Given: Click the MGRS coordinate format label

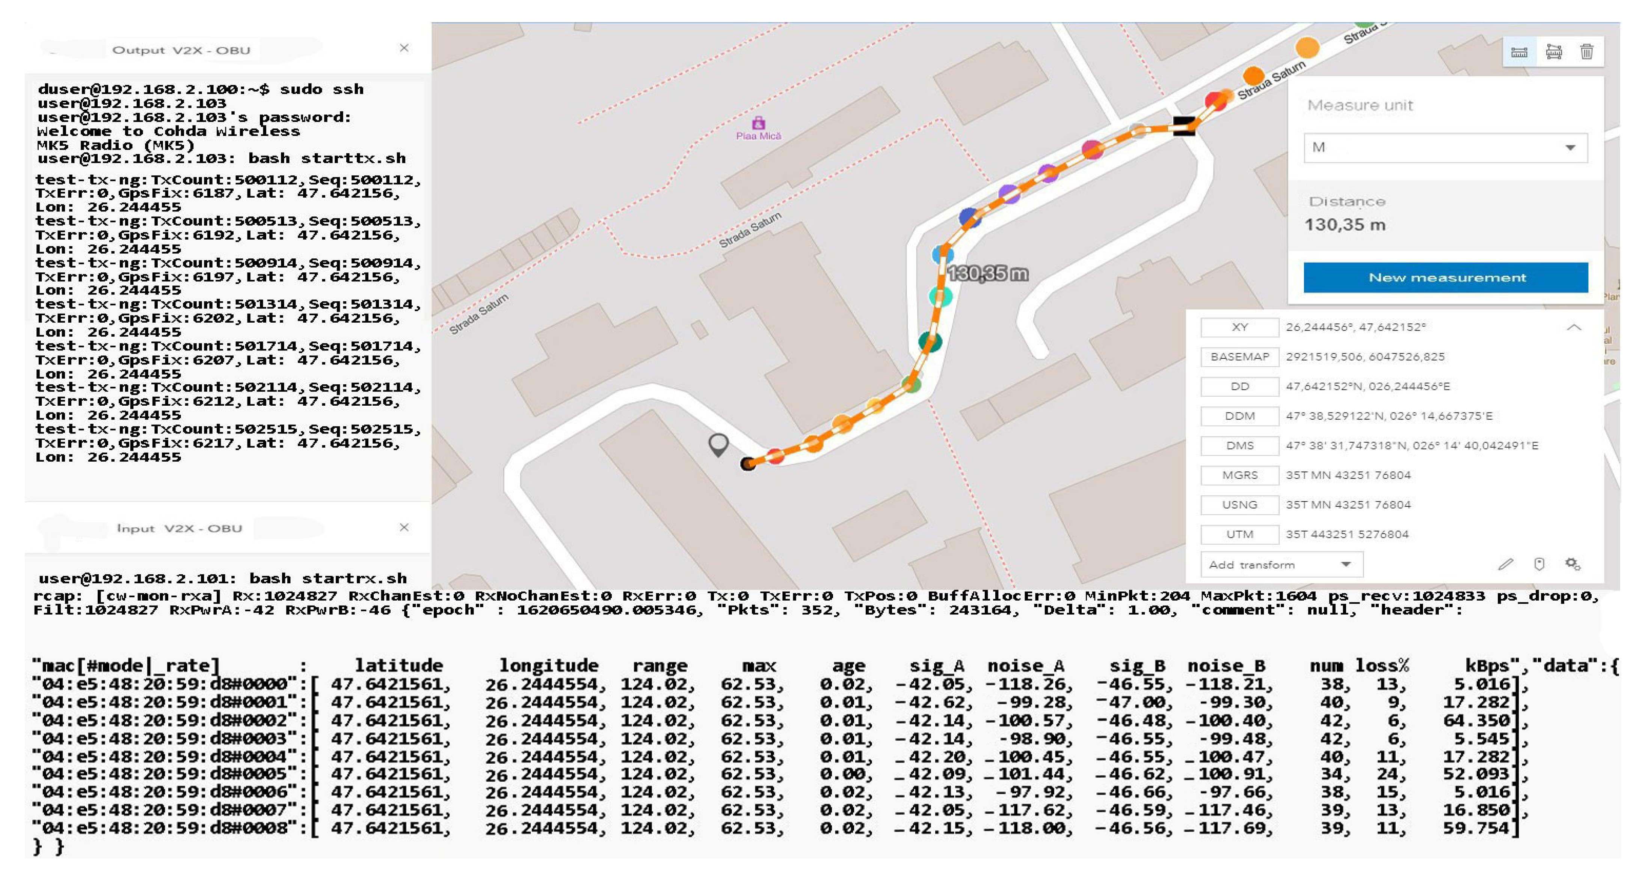Looking at the screenshot, I should 1239,474.
